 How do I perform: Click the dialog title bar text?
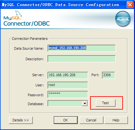click(60, 5)
